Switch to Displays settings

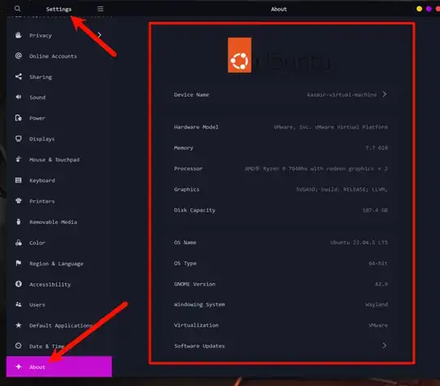pos(59,139)
